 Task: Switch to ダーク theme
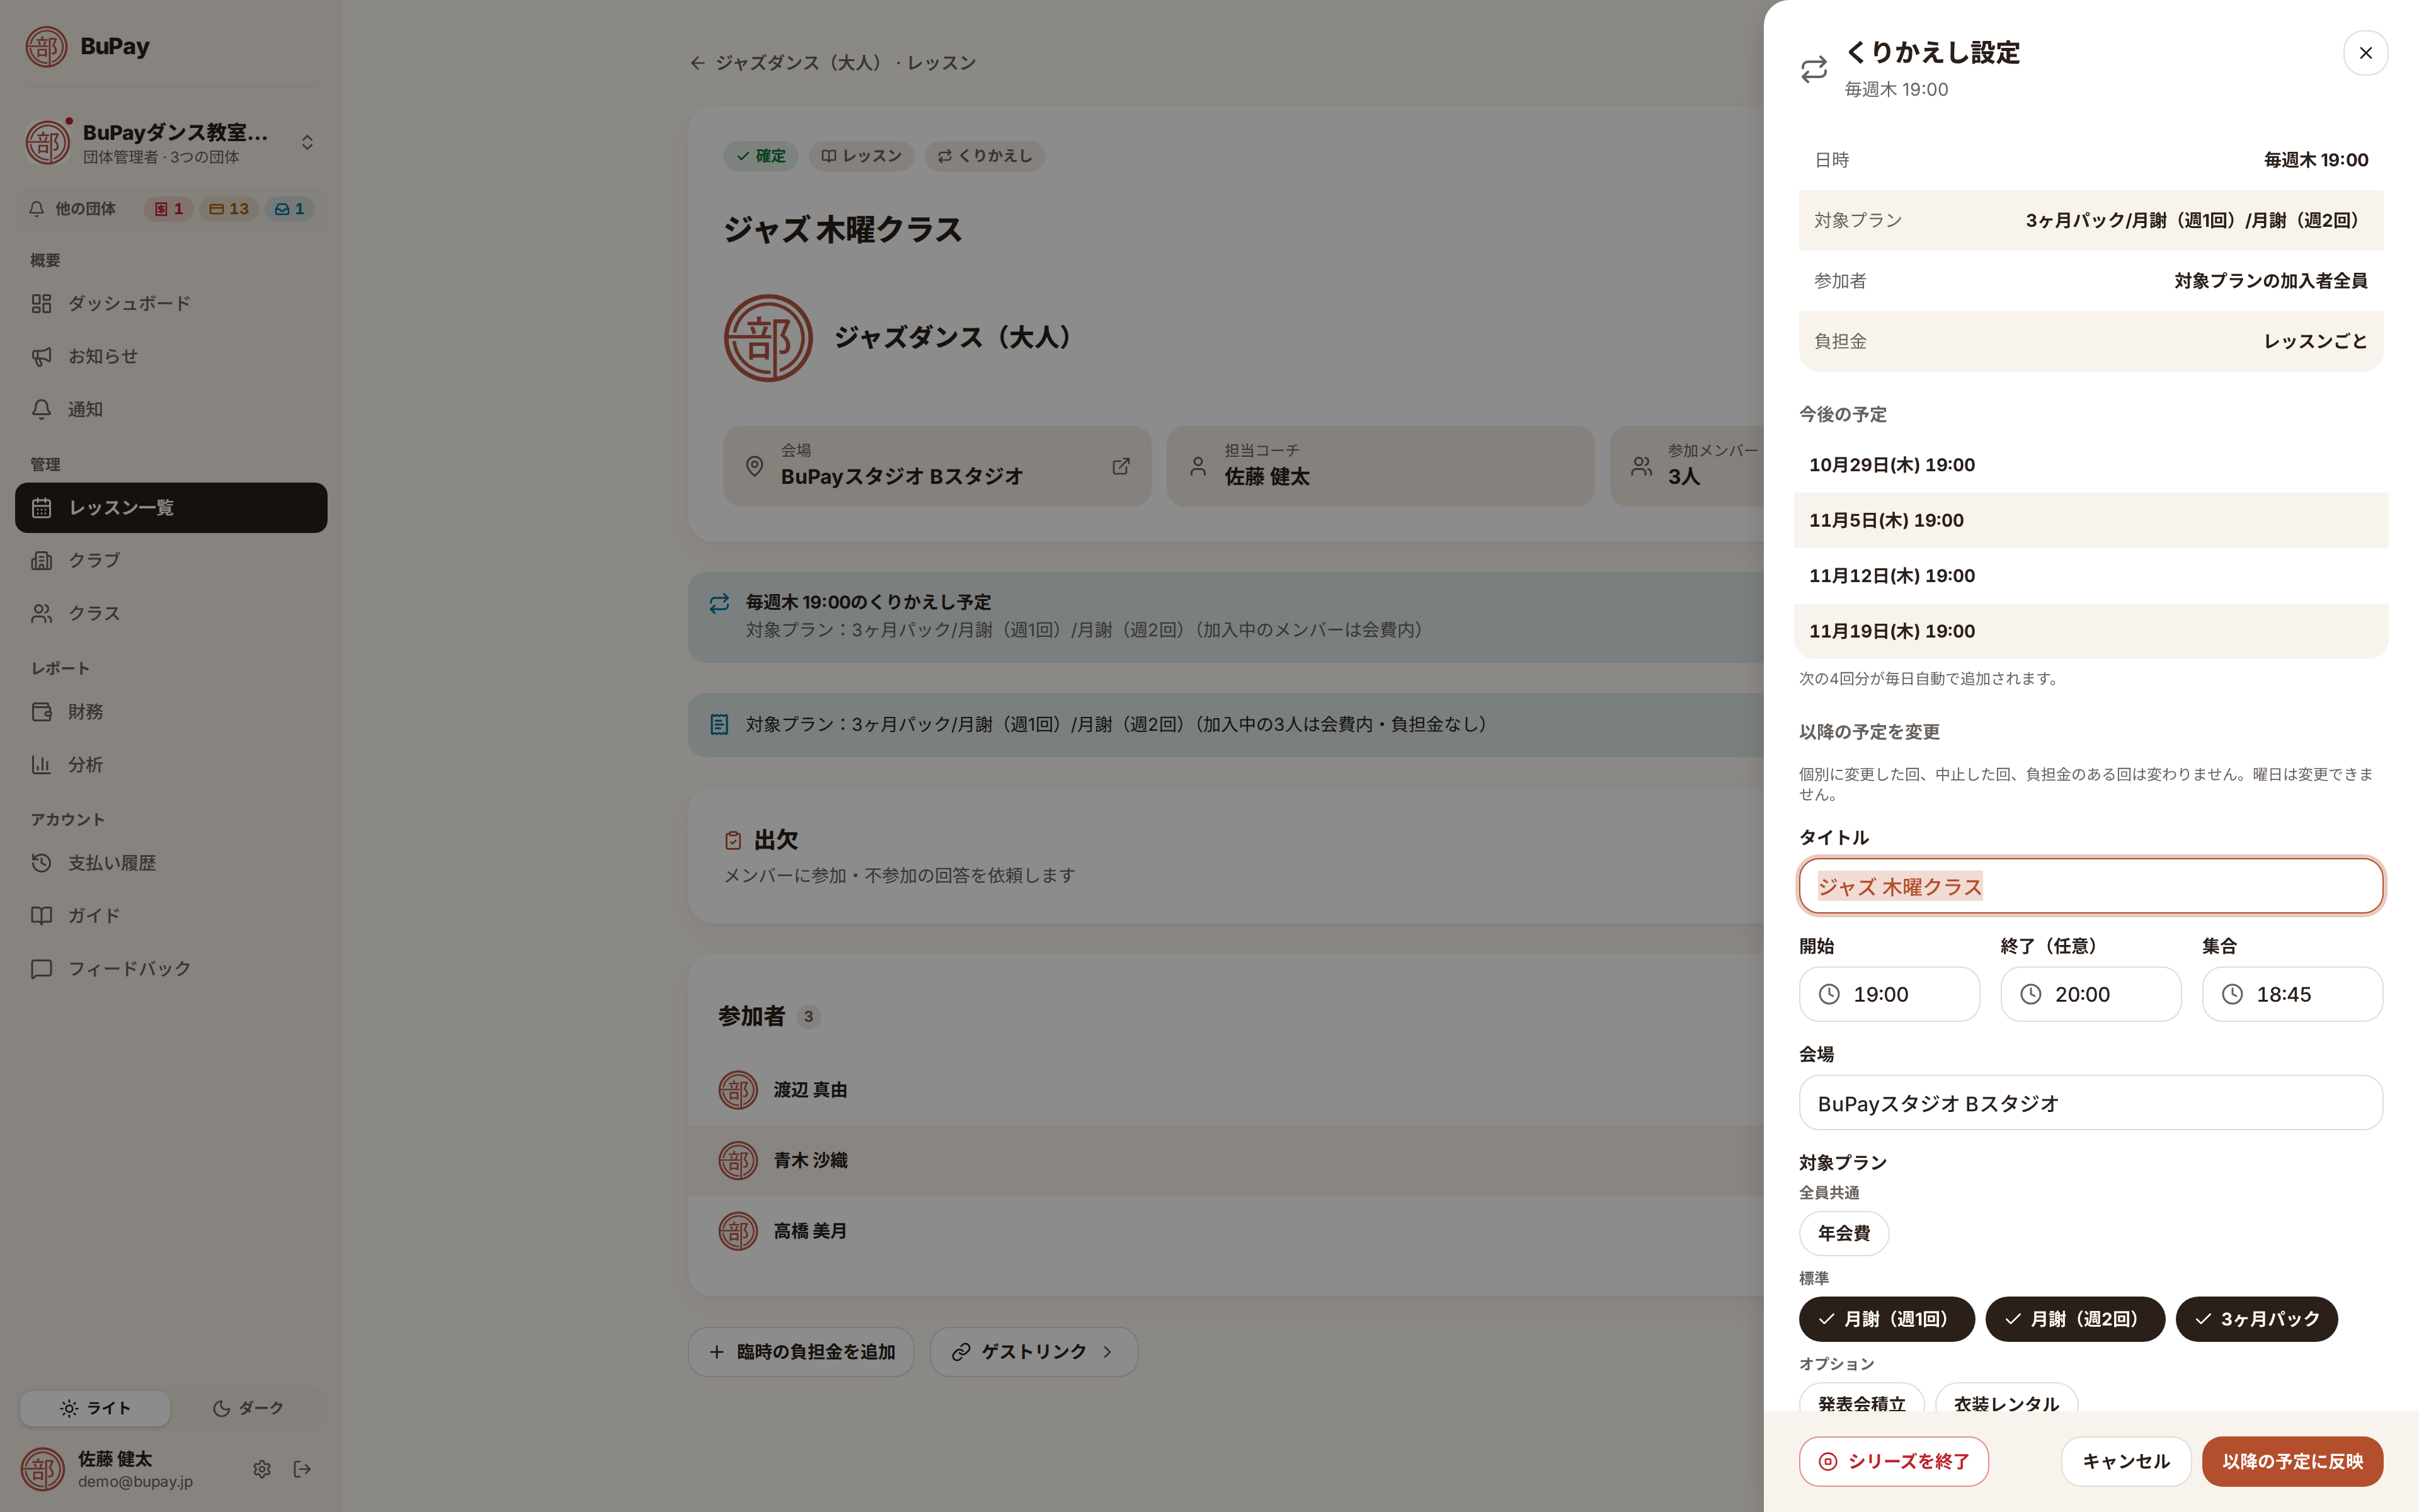[248, 1408]
